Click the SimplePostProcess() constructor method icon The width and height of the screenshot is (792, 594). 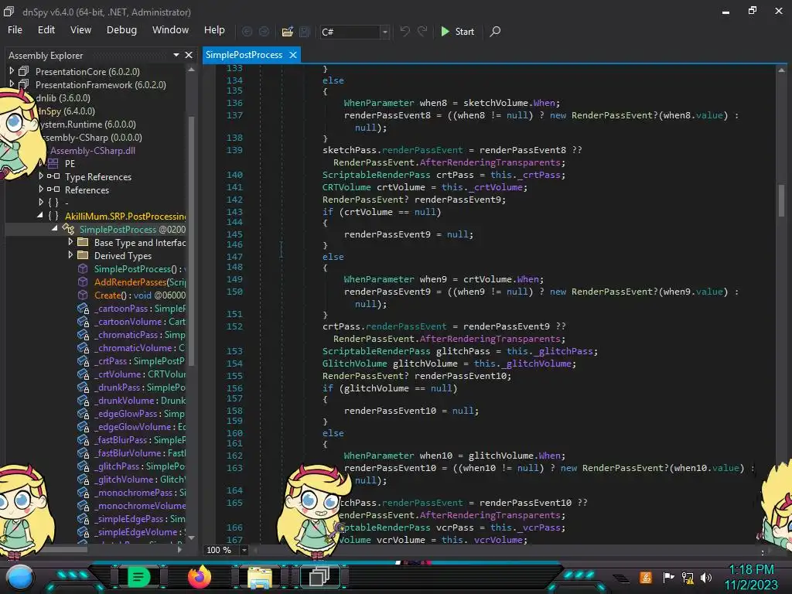83,268
